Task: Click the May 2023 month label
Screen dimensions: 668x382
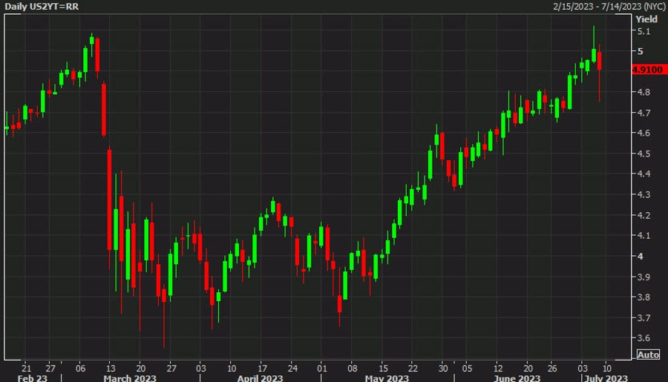Action: [x=387, y=378]
